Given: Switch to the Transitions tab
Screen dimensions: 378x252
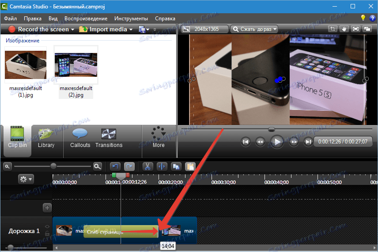Looking at the screenshot, I should pyautogui.click(x=109, y=139).
